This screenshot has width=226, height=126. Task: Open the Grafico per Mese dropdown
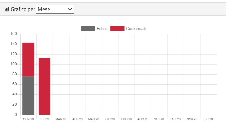55,9
